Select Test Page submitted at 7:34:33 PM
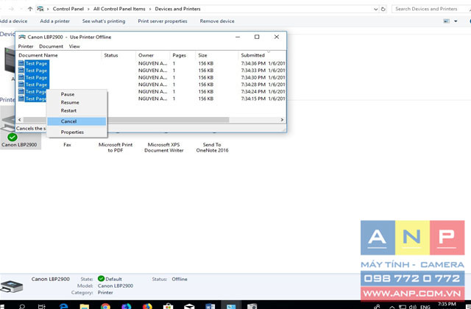471x309 pixels. tap(152, 71)
